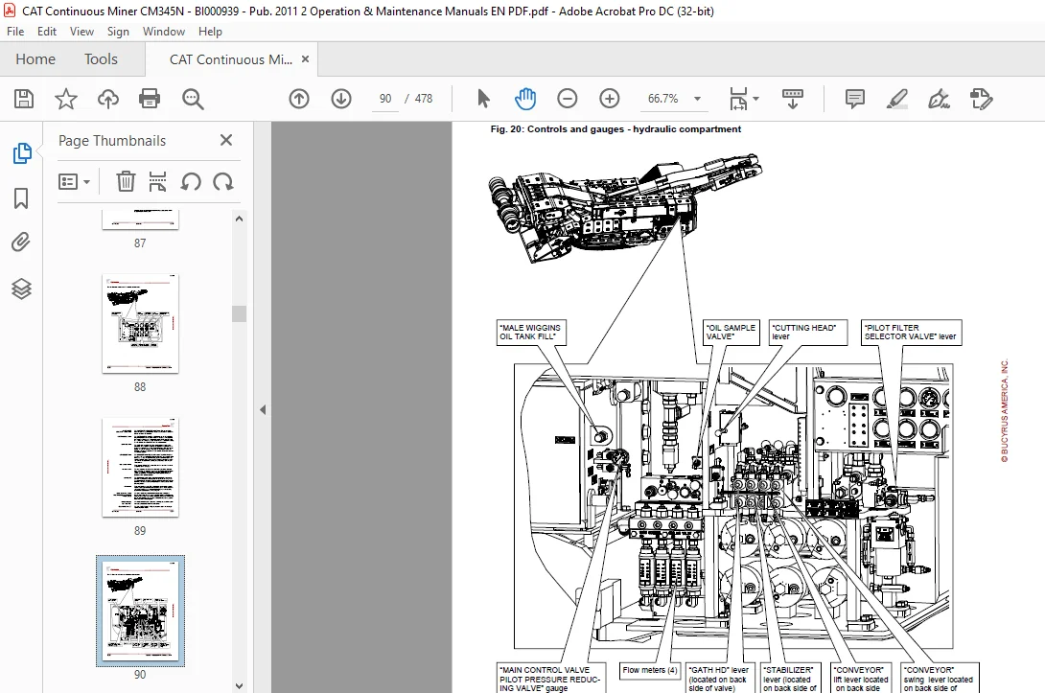
Task: Open the Layers panel in sidebar
Action: 21,289
